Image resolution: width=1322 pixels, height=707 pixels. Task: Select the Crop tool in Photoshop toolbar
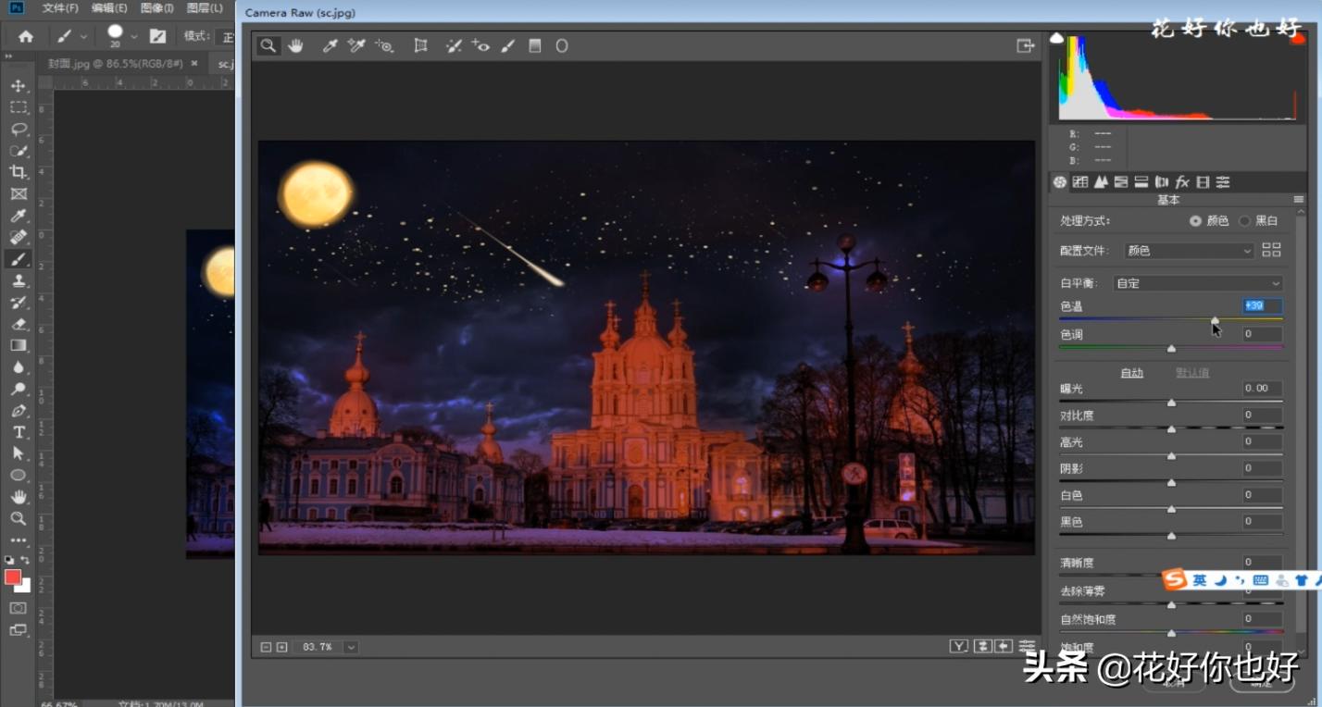pos(18,172)
